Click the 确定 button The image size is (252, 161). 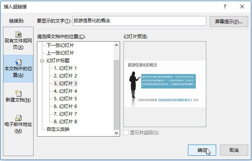point(202,150)
